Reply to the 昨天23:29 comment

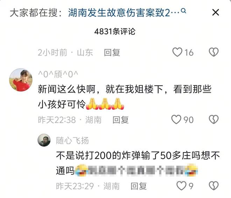tap(139, 186)
